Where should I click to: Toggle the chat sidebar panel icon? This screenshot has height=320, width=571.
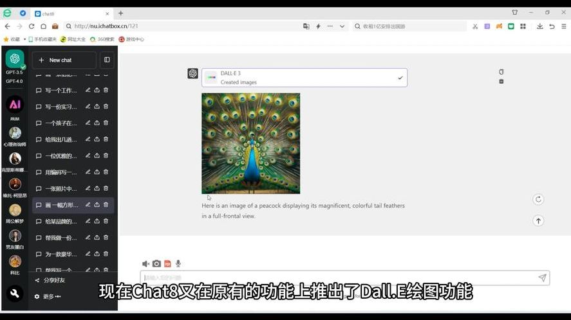107,60
